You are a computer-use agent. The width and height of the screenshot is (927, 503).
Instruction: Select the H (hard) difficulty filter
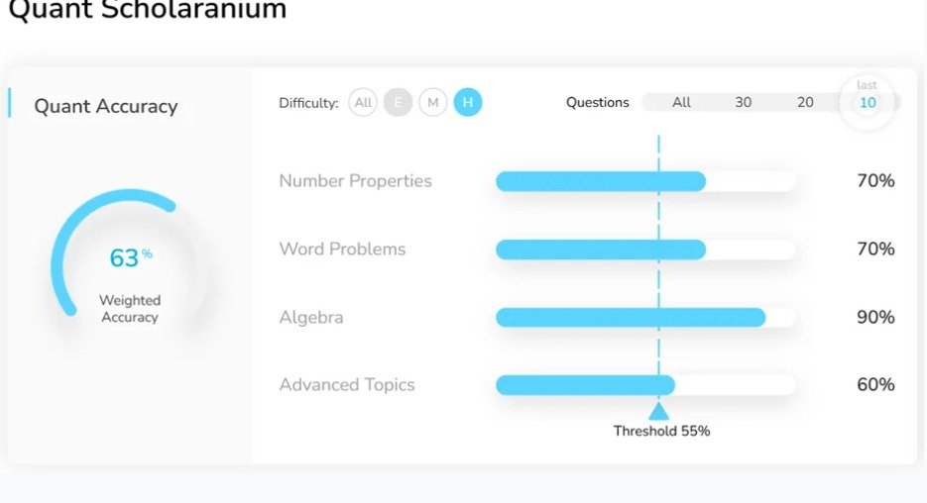point(468,103)
